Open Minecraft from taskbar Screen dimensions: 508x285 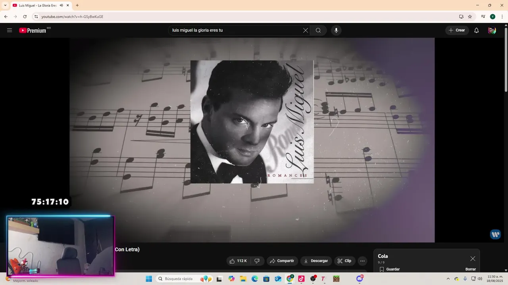[337, 279]
